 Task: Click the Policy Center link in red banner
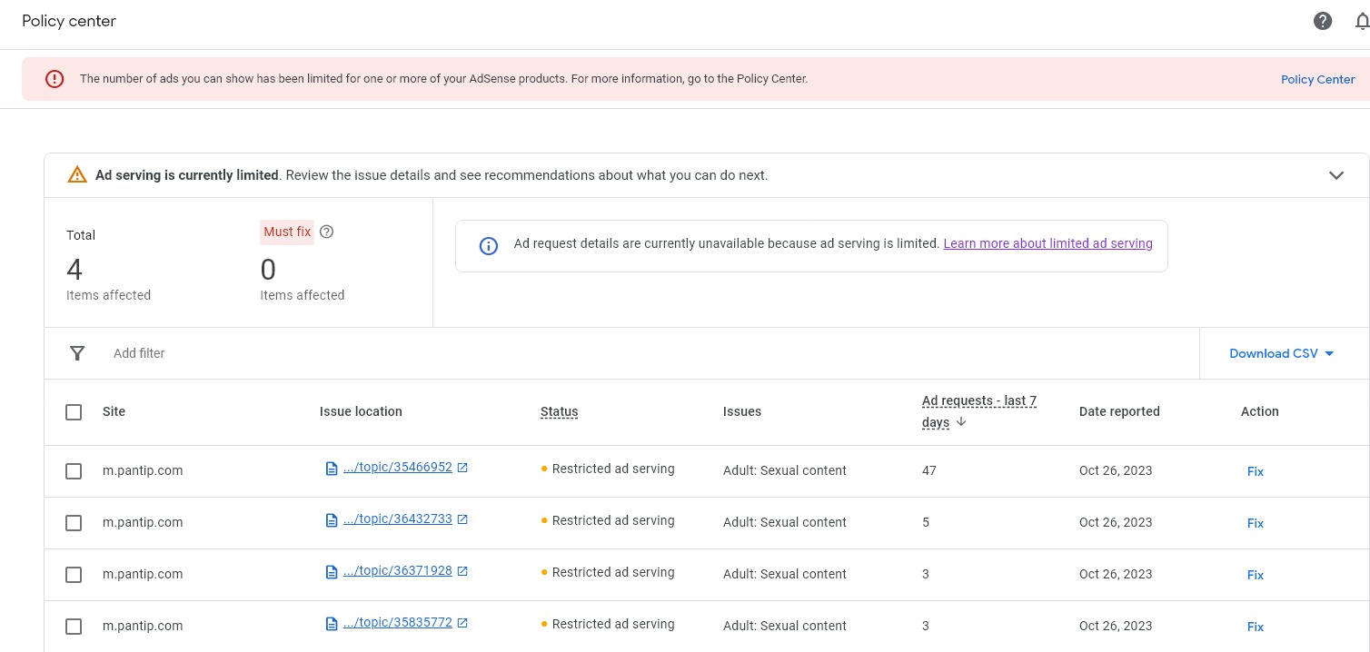(x=1317, y=79)
